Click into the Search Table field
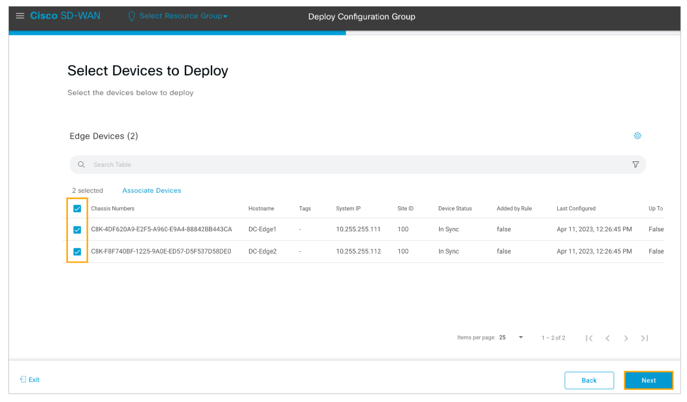Screen dimensions: 687x402 [x=350, y=165]
